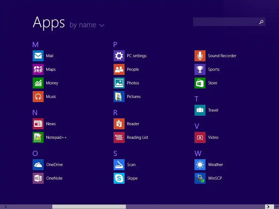
Task: Open the Pictures folder icon
Action: (x=119, y=97)
